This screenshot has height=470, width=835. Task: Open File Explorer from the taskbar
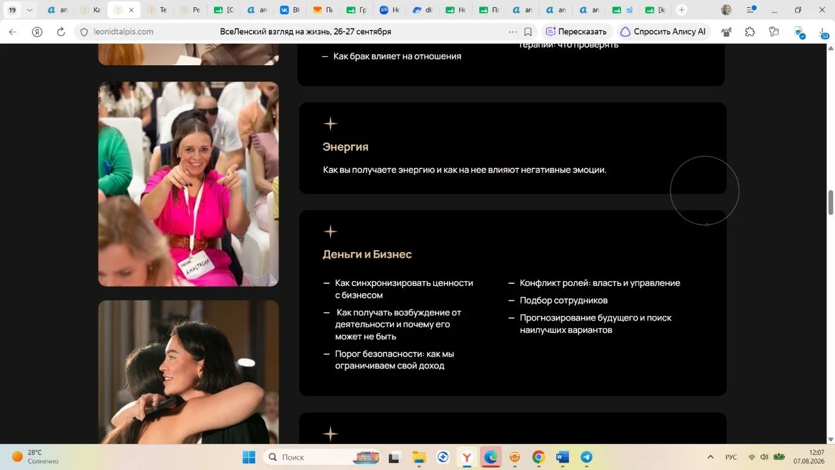coord(418,457)
